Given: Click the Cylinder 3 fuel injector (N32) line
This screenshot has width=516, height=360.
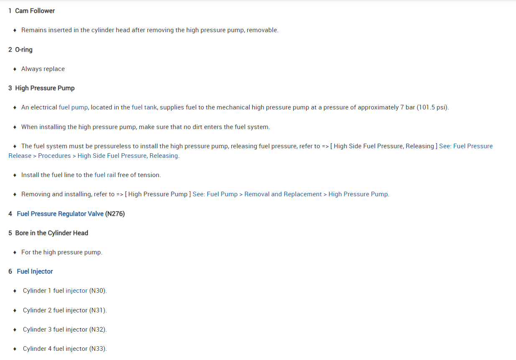Looking at the screenshot, I should [x=65, y=330].
